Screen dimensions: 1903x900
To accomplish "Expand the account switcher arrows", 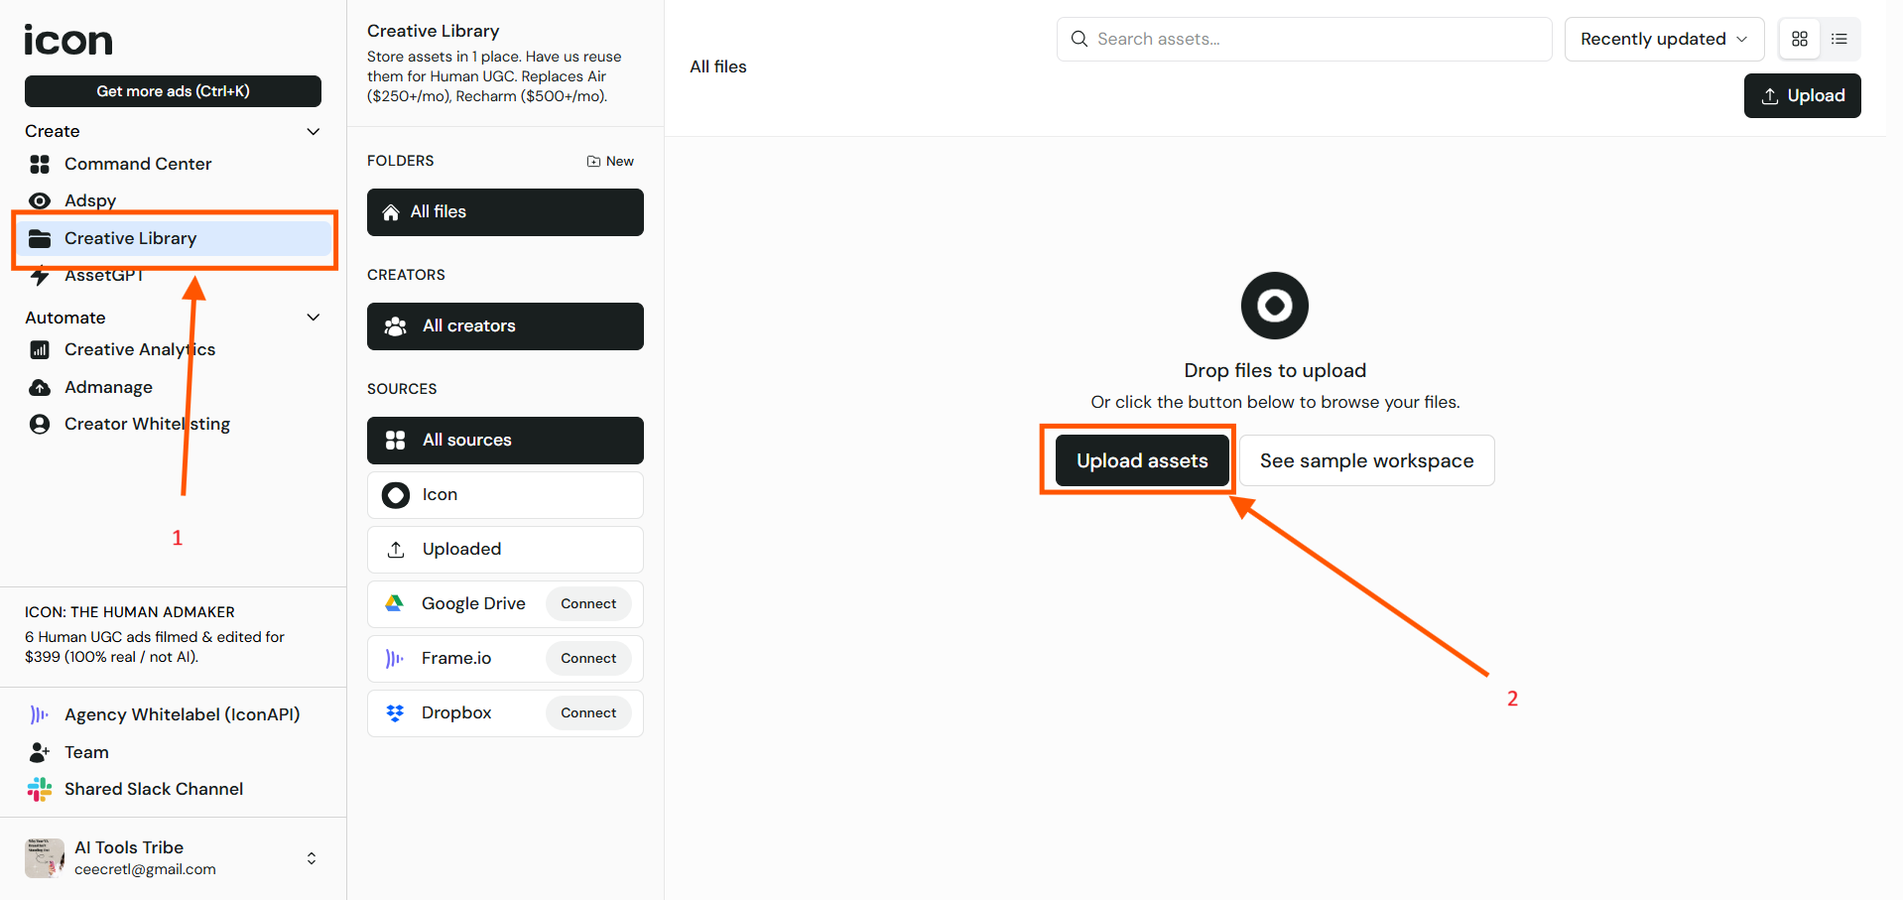I will [x=312, y=858].
